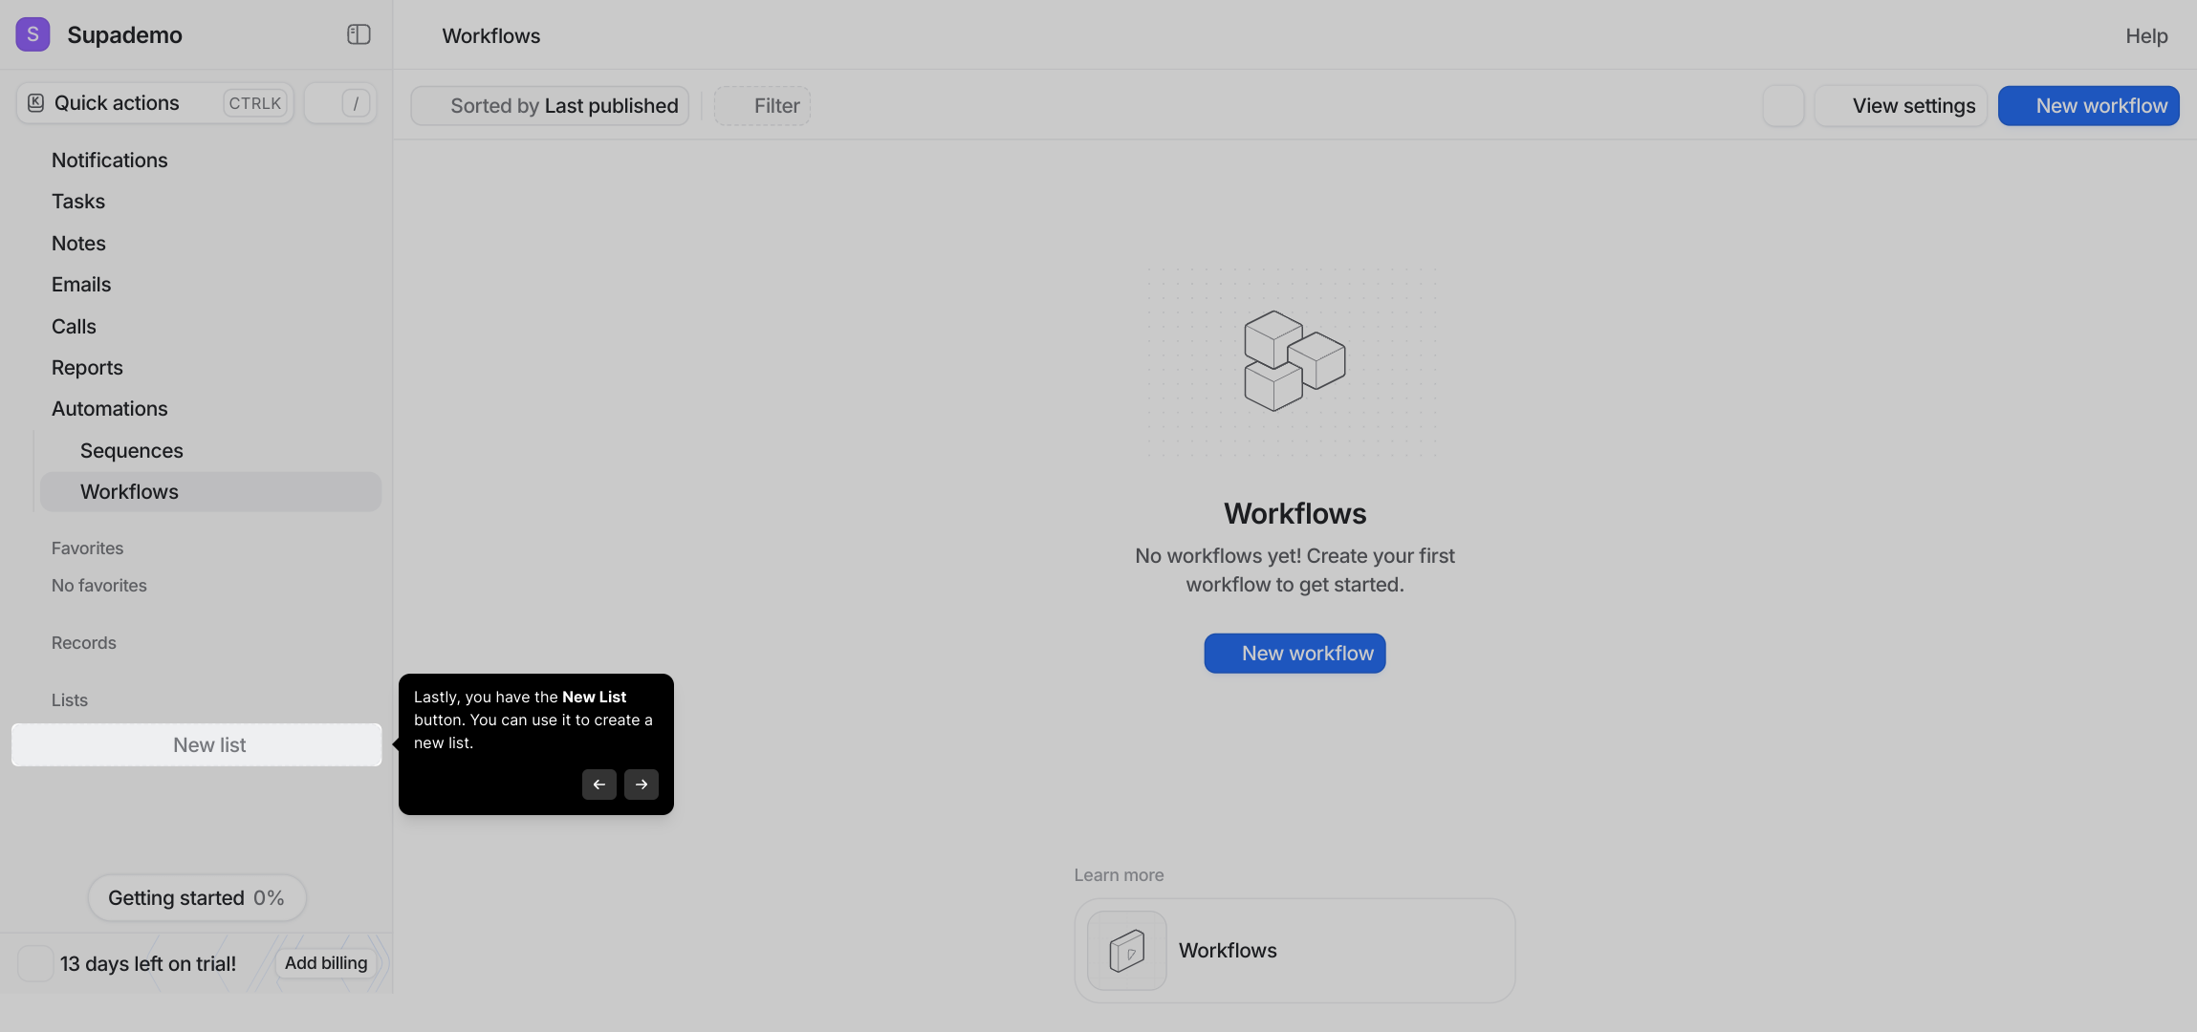Click Add billing
Screen dimensions: 2197x1032
click(x=326, y=963)
